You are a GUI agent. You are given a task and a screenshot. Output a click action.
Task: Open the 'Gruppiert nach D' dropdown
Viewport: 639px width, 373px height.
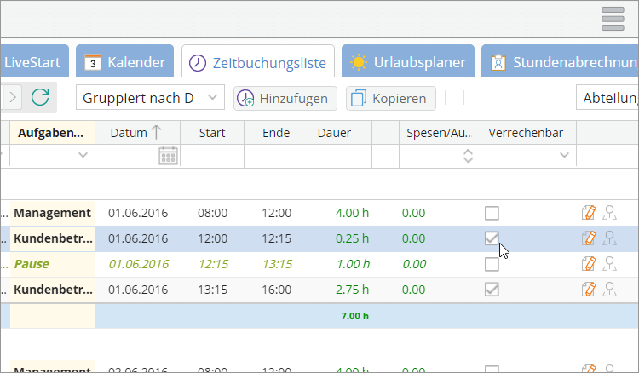pyautogui.click(x=151, y=98)
